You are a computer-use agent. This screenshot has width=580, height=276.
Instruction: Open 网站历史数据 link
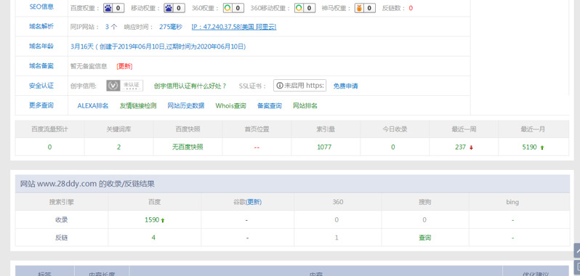coord(186,105)
